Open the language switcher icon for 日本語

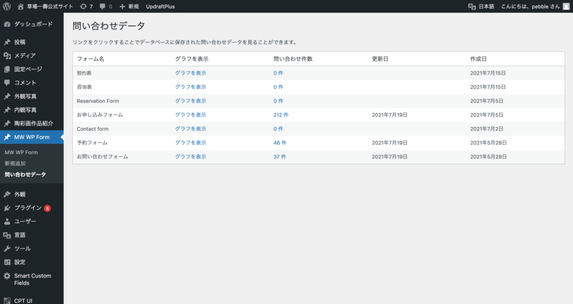click(472, 6)
